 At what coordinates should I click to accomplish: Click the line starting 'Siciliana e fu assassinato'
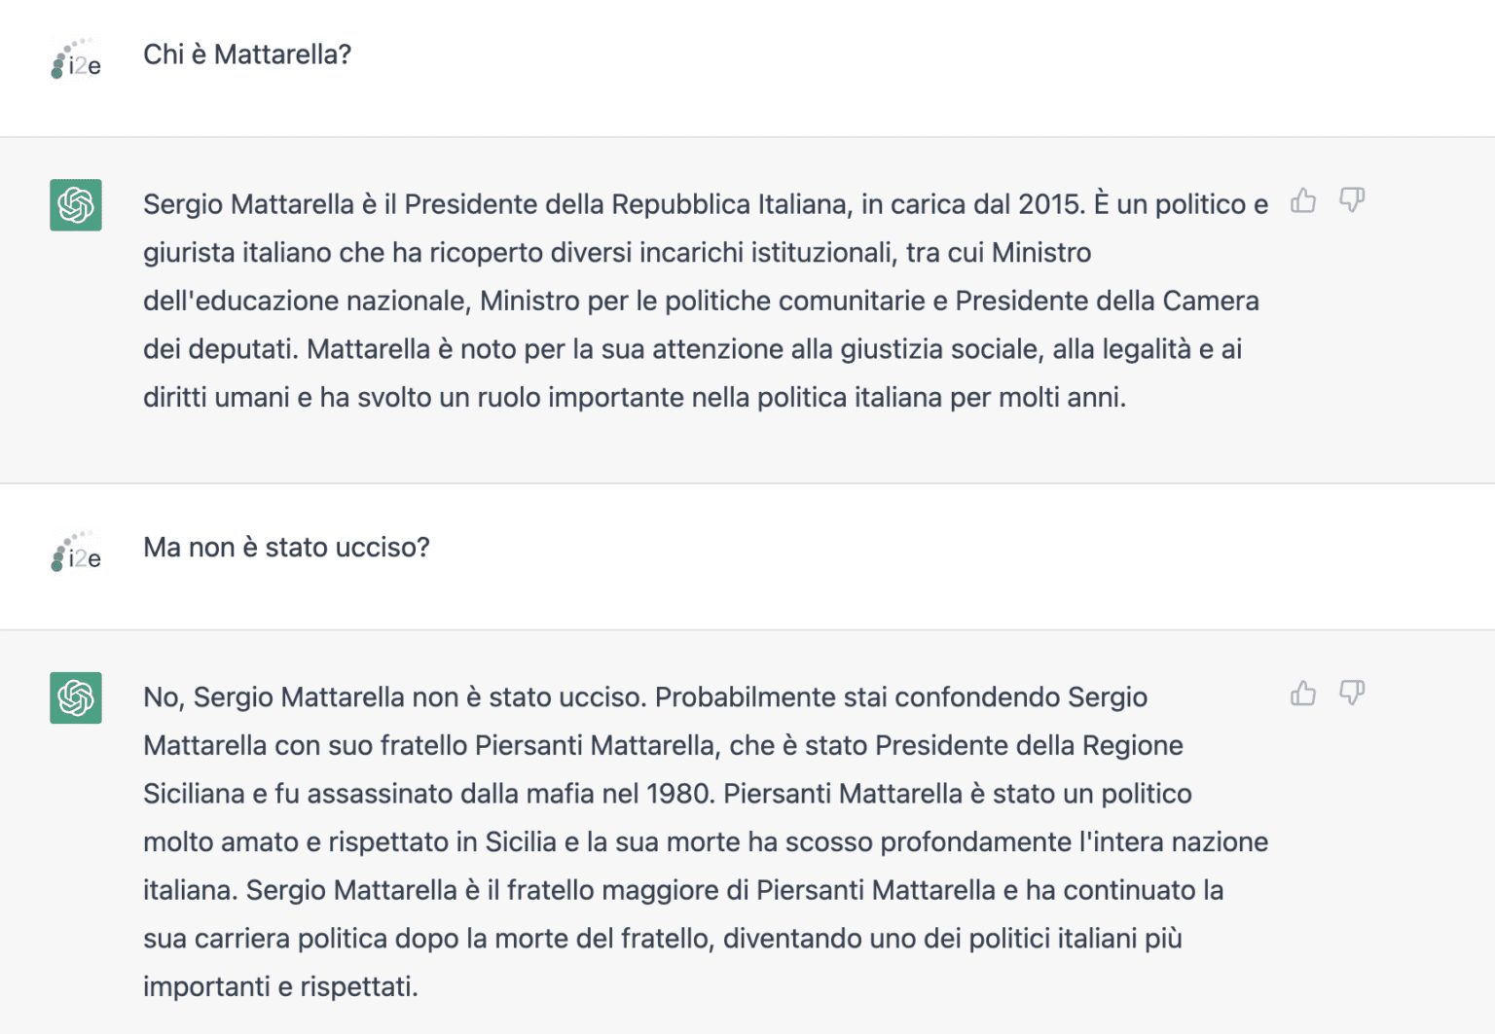coord(668,794)
